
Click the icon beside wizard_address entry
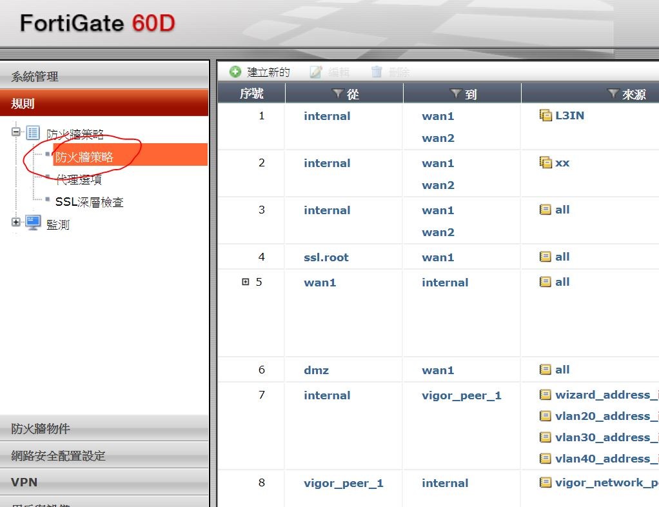[545, 394]
